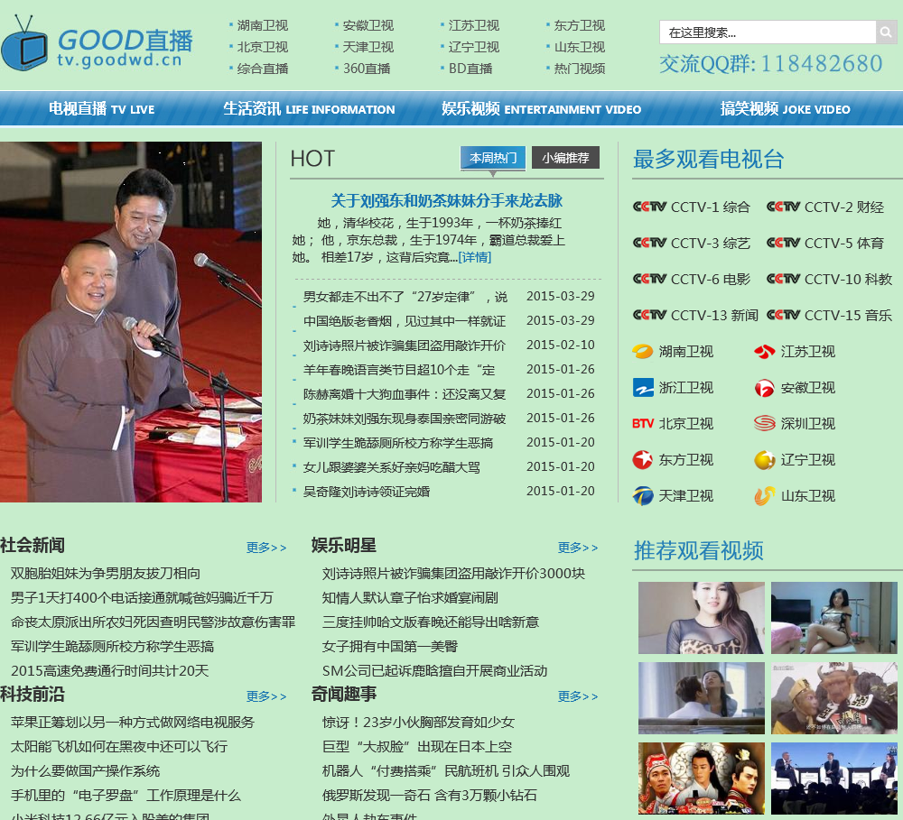Screen dimensions: 903x820
Task: Switch to the 小编推荐 tab
Action: 565,158
